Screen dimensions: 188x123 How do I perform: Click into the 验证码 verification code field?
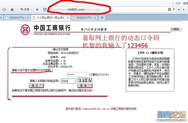[x=68, y=81]
